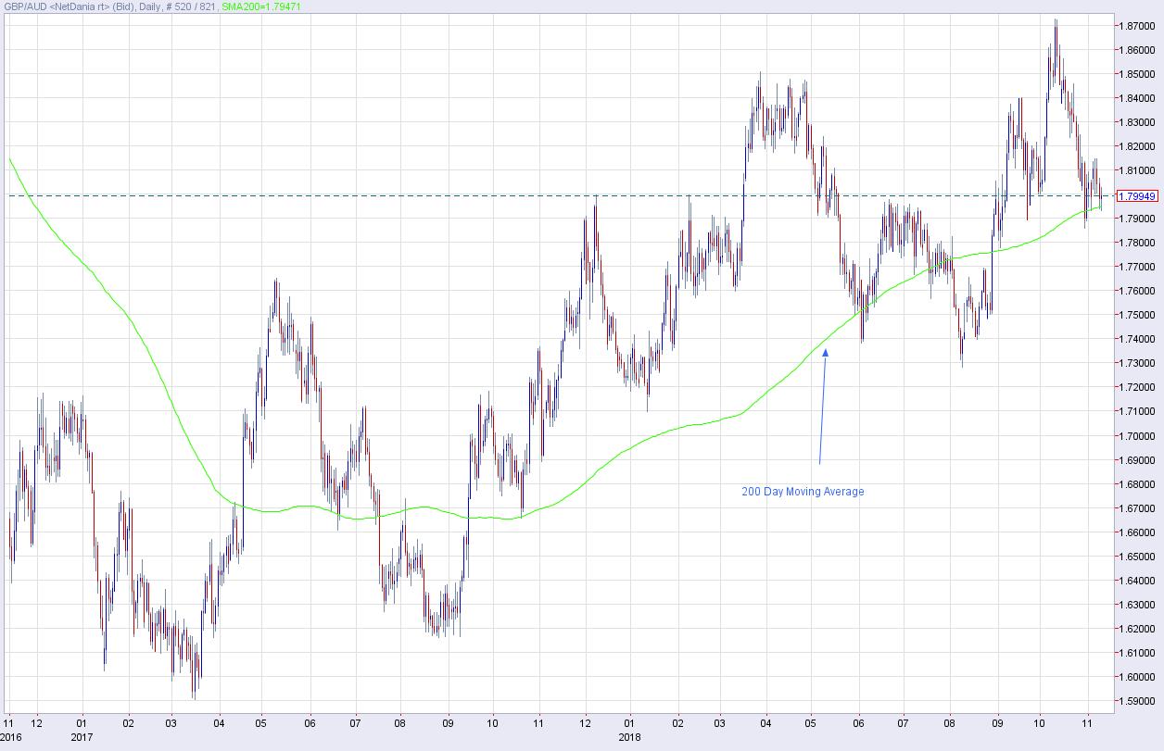Select the September 2017 '09' month label

pos(447,723)
